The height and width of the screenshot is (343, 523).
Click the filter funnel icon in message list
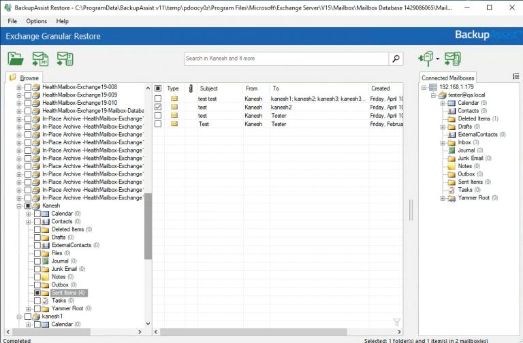pos(397,322)
